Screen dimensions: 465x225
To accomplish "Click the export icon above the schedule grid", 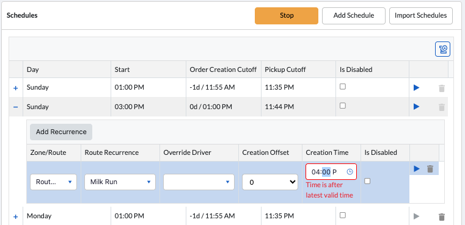I will click(442, 49).
